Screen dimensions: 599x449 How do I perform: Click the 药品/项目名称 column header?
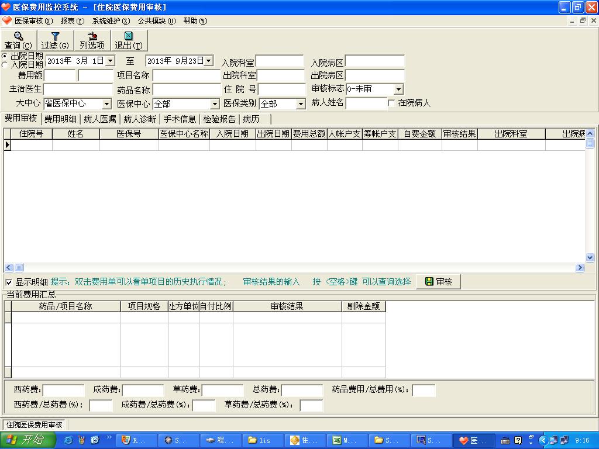(x=66, y=306)
